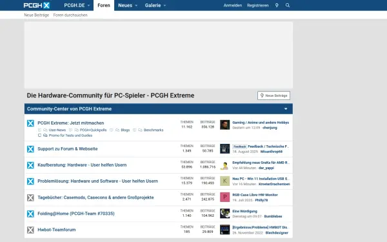Click forum icon beside PCGH Extreme: Jetzt mitmachen
This screenshot has width=387, height=242.
pos(30,123)
